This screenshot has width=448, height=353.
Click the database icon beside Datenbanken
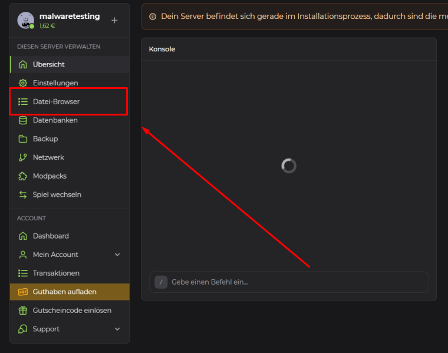click(23, 120)
